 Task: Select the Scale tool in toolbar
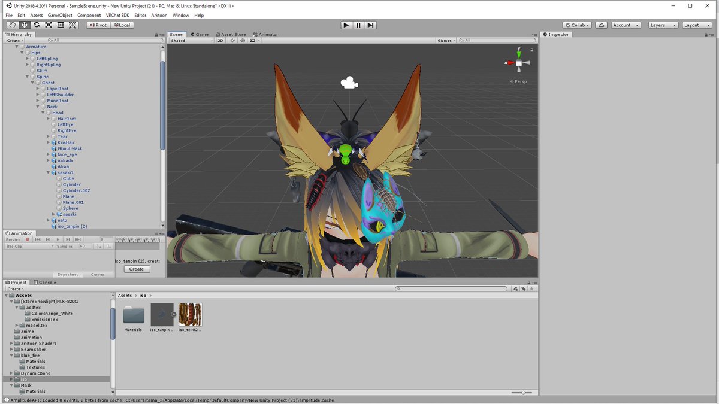pos(49,25)
